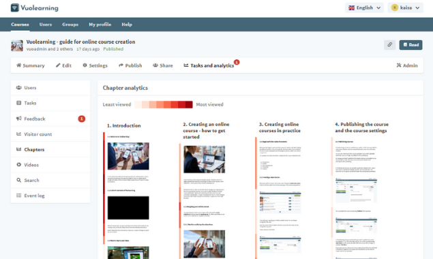Click the Chapters bar chart icon

[19, 149]
